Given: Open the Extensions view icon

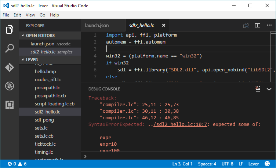Looking at the screenshot, I should 10,105.
